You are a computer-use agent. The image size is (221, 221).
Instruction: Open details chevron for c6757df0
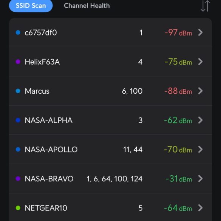(x=200, y=32)
